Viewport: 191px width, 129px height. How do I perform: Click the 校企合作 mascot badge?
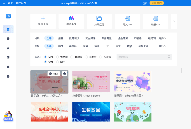(x=8, y=116)
